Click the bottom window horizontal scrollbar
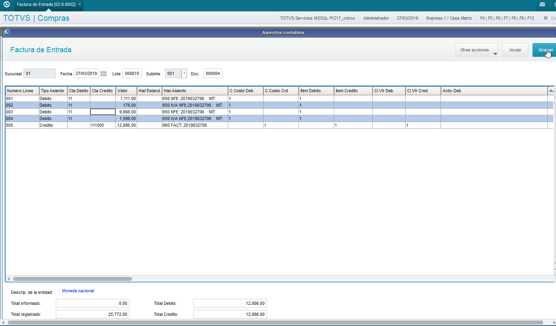The image size is (556, 326). (x=275, y=322)
